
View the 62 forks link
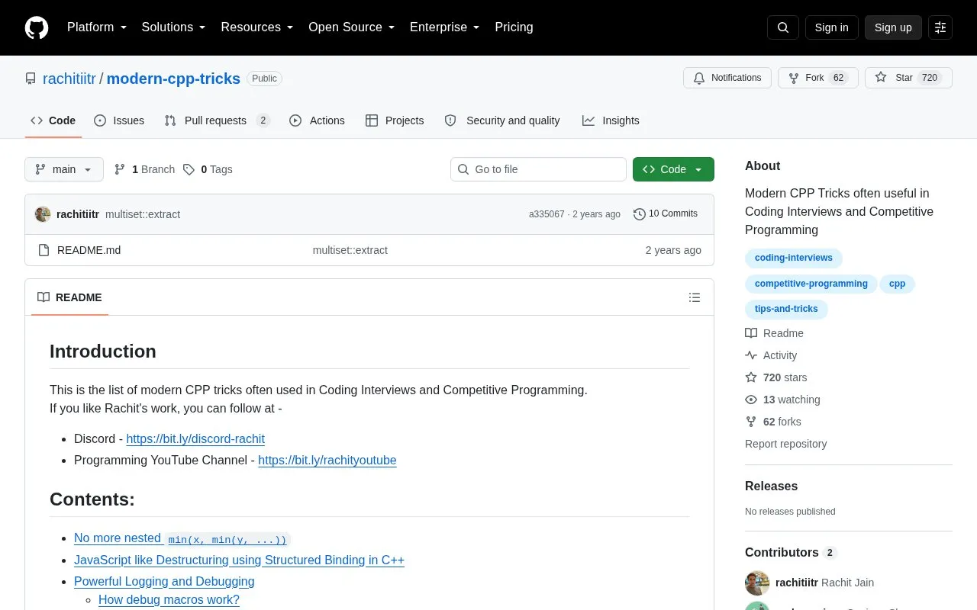point(773,422)
